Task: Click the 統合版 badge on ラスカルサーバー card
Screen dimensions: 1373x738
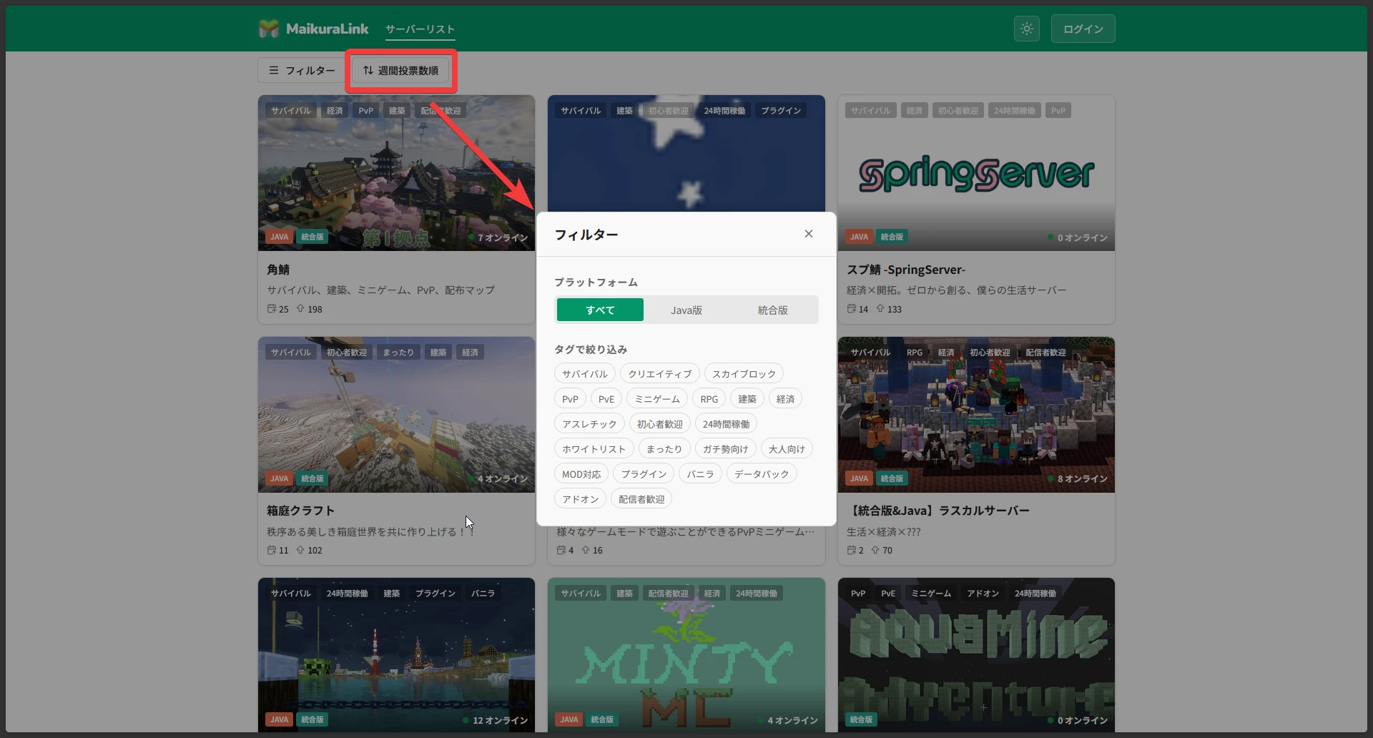Action: (x=890, y=478)
